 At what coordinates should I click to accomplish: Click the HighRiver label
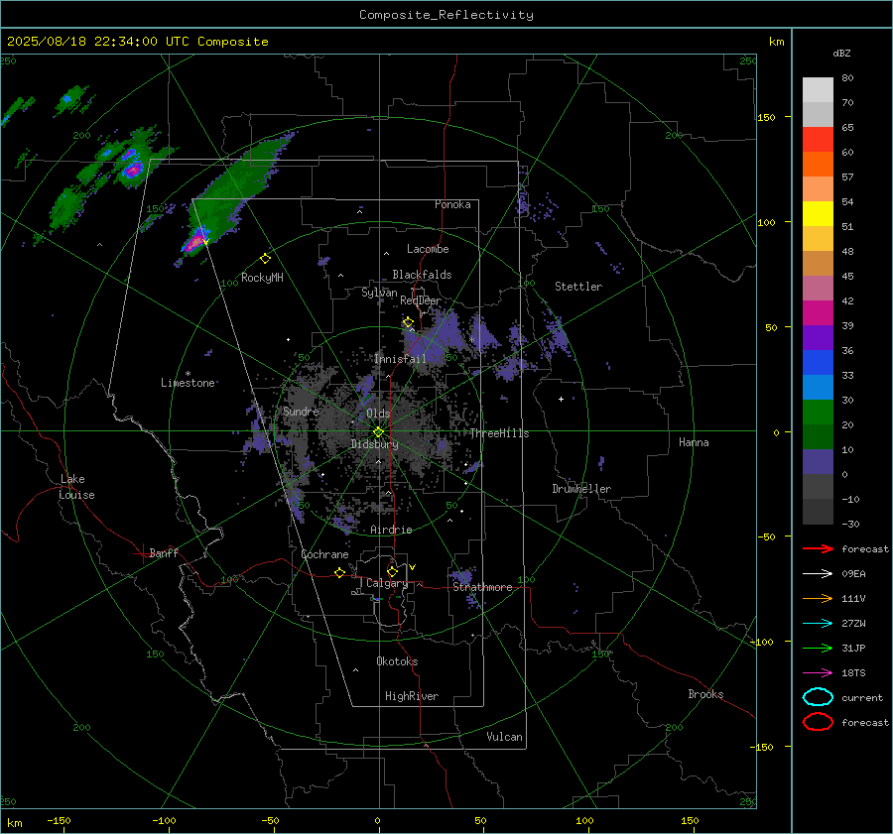412,696
